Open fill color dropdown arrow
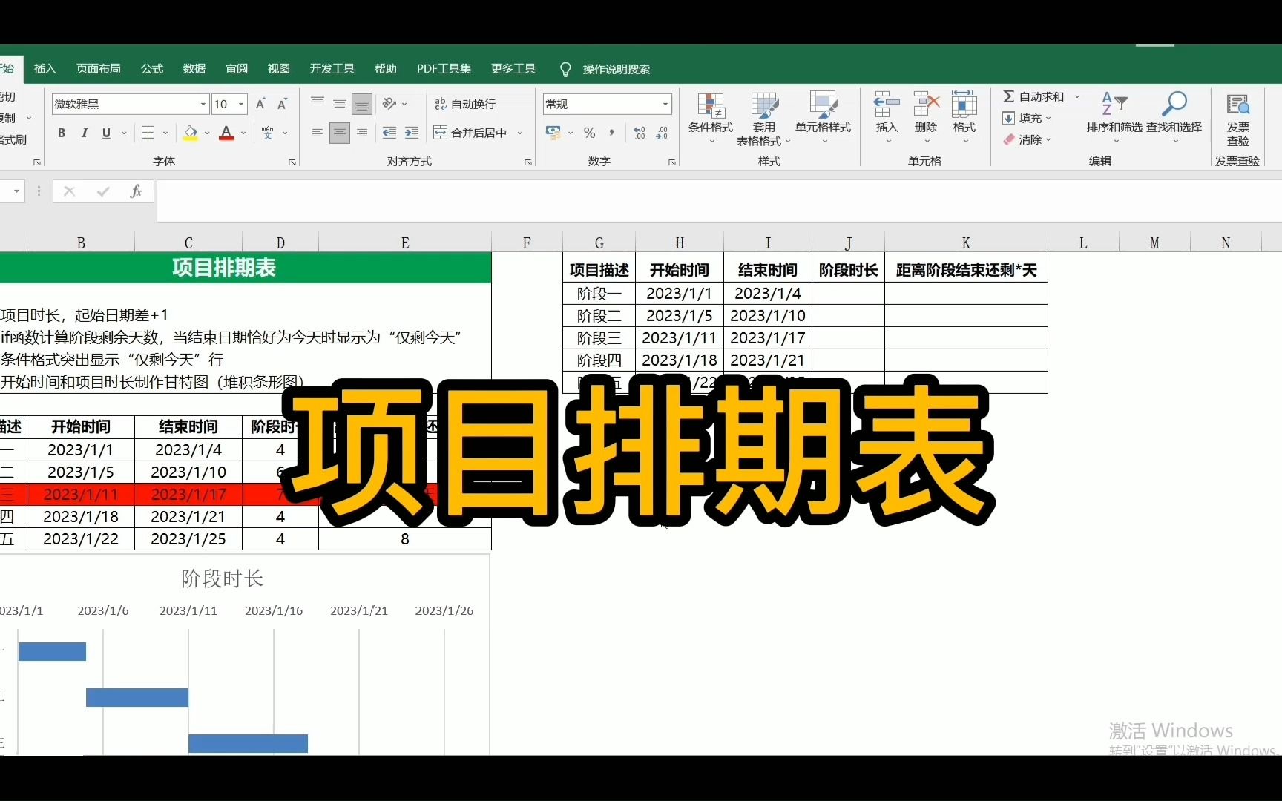The width and height of the screenshot is (1282, 801). (207, 133)
